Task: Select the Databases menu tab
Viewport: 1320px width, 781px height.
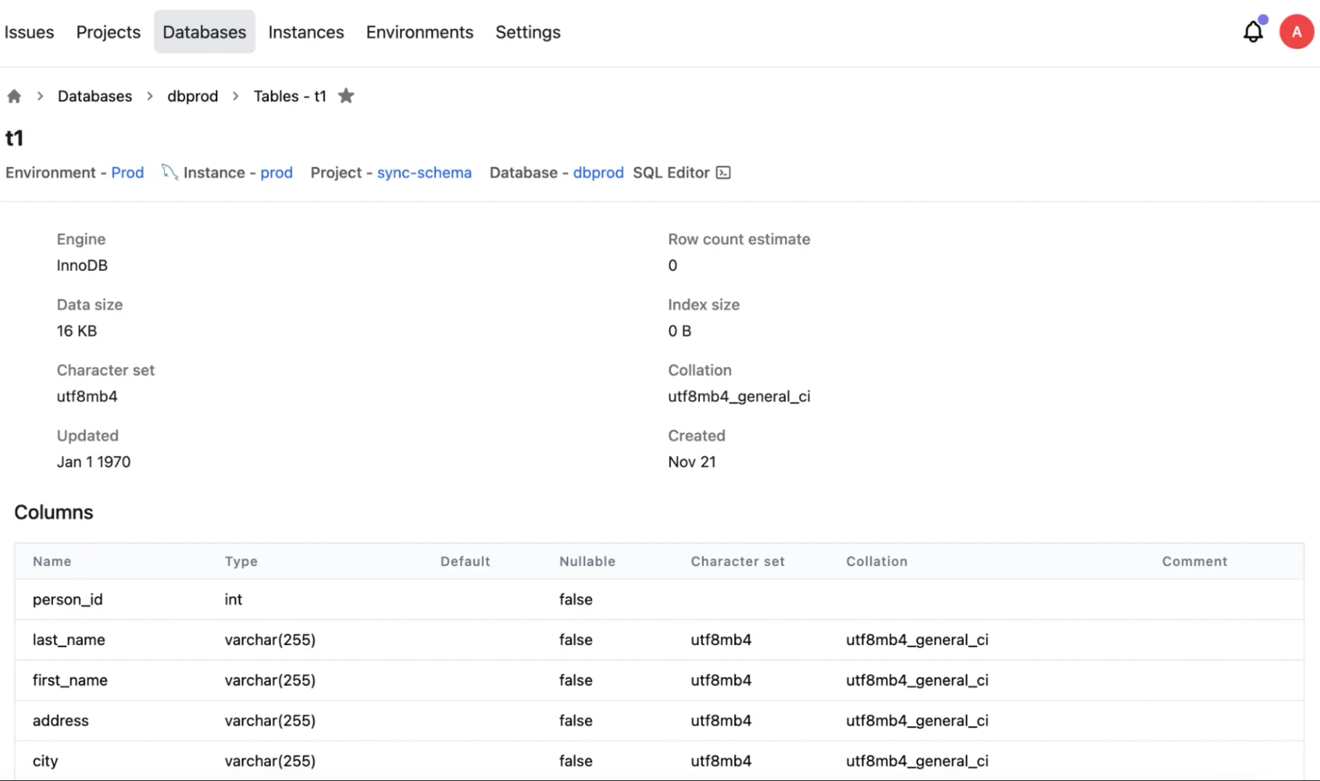Action: click(x=203, y=32)
